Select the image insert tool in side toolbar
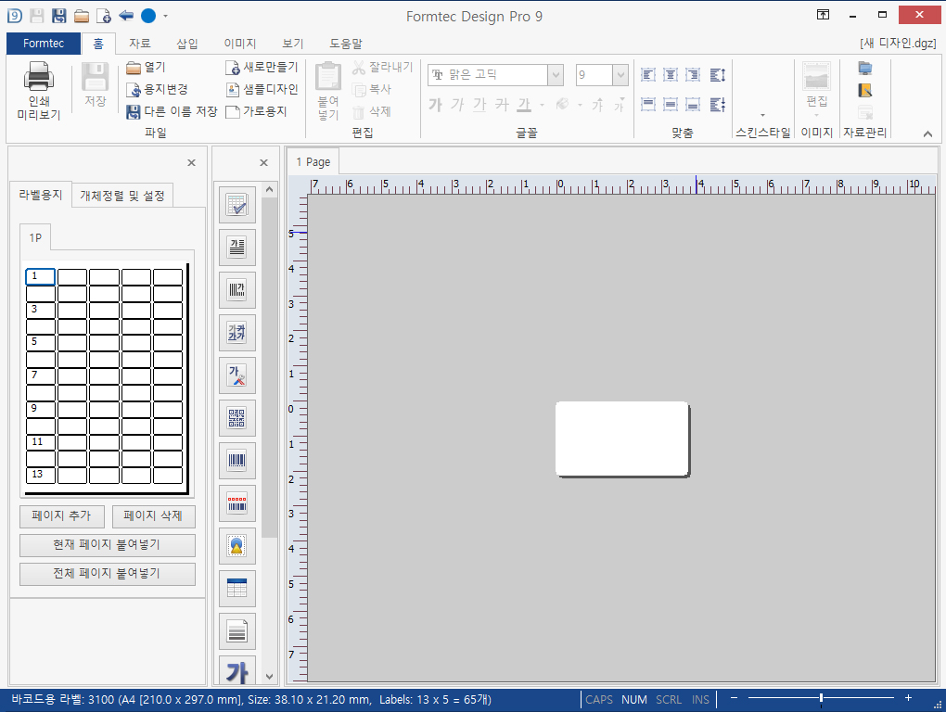This screenshot has width=946, height=712. (237, 546)
